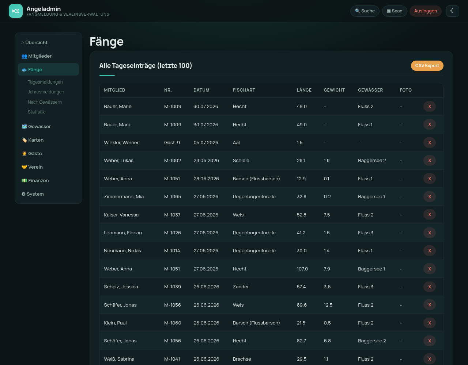Click member number Gast-9

click(x=172, y=143)
